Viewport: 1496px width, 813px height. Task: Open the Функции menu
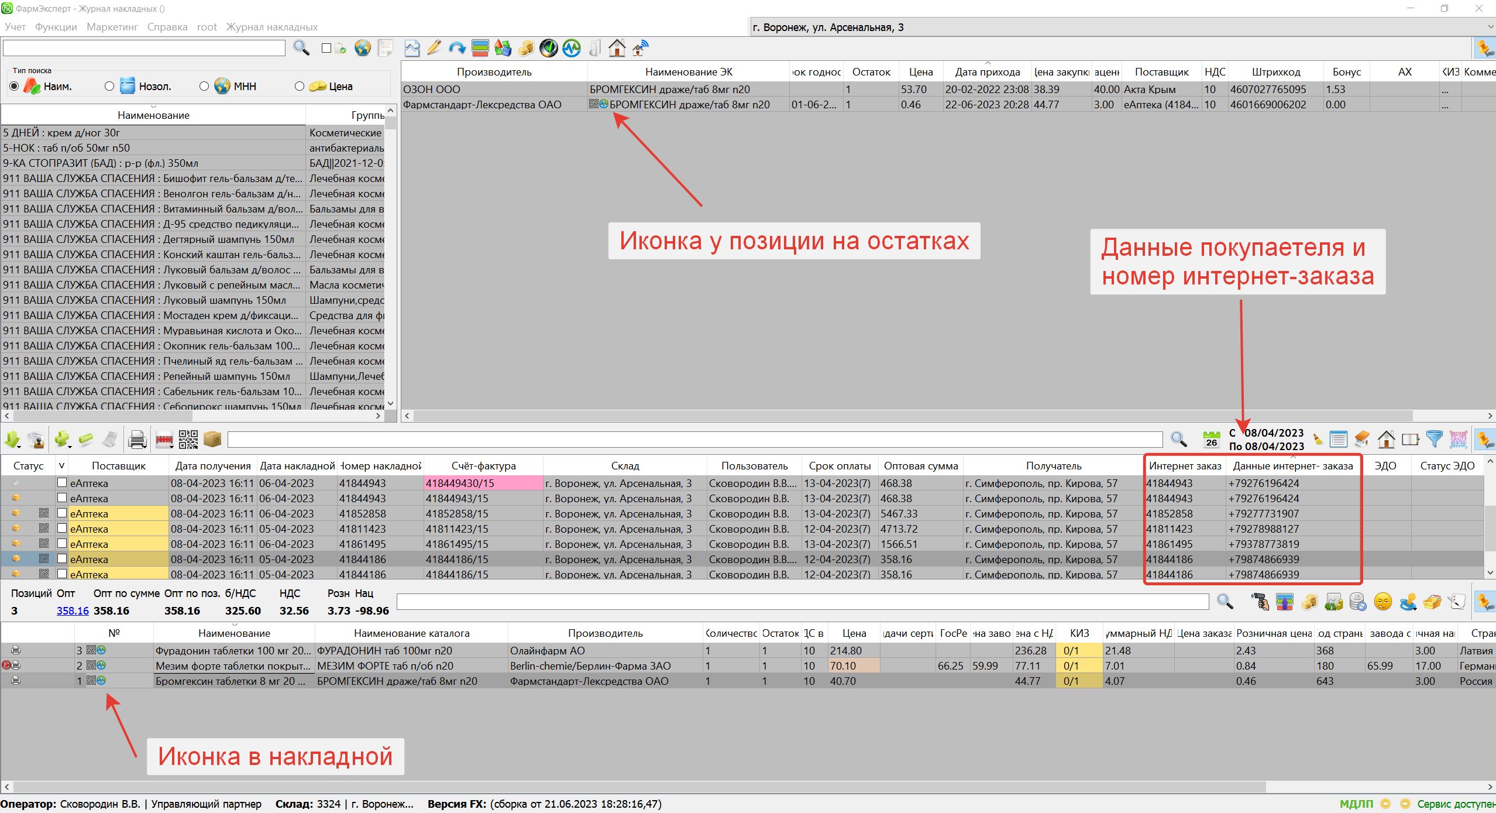coord(56,27)
